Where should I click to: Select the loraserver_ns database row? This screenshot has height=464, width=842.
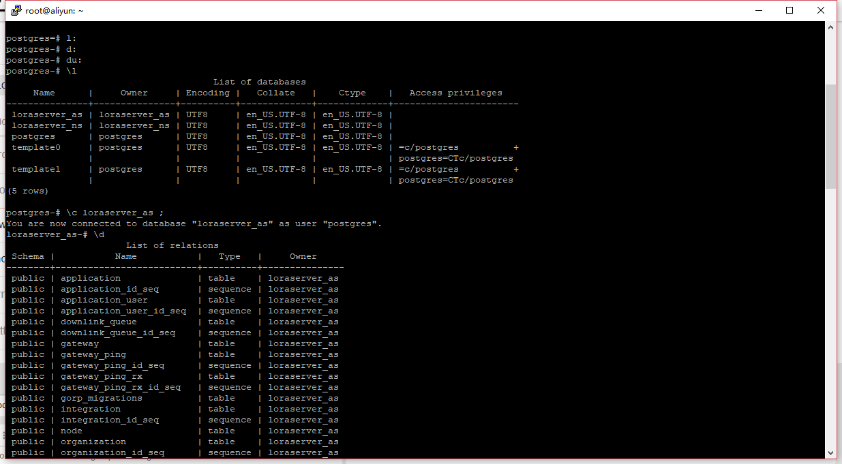point(46,125)
